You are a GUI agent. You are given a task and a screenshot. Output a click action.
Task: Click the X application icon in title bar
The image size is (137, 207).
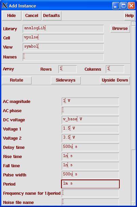tap(5, 6)
